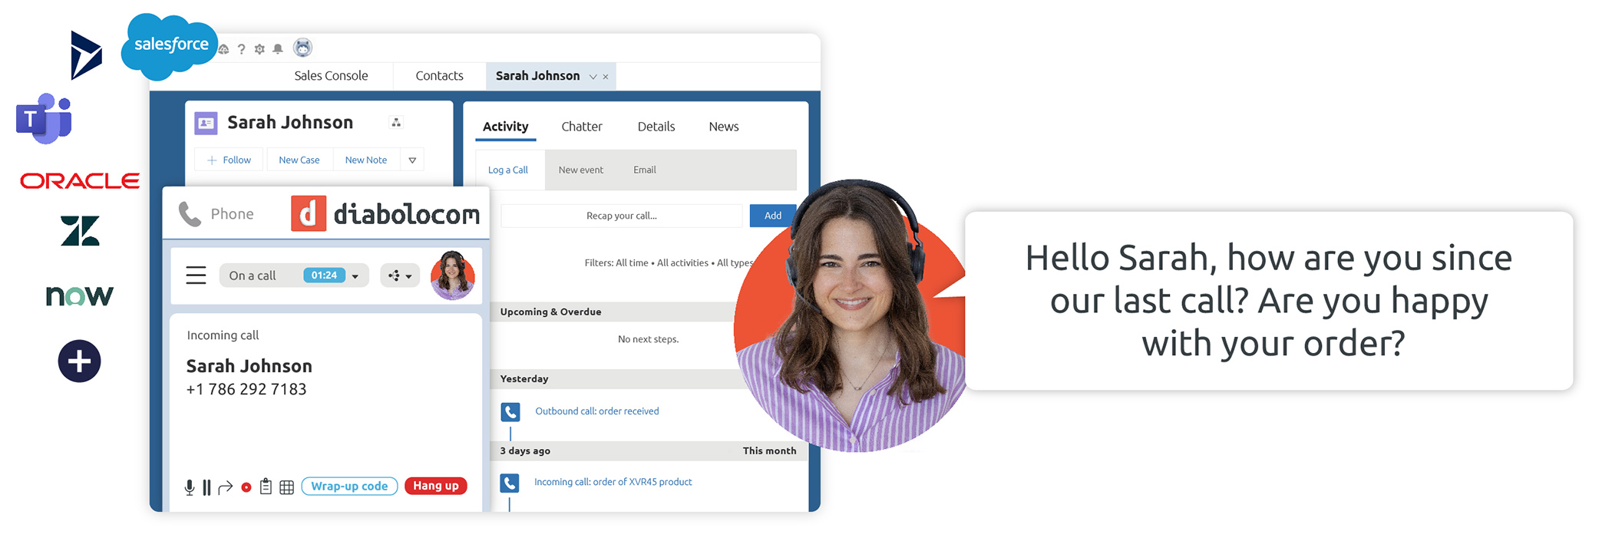Click the phone number +1 786 292 7183
Screen dimensions: 1612x541
(246, 389)
